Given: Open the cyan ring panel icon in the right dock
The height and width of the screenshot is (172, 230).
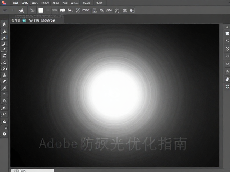Looking at the screenshot, I should point(227,86).
